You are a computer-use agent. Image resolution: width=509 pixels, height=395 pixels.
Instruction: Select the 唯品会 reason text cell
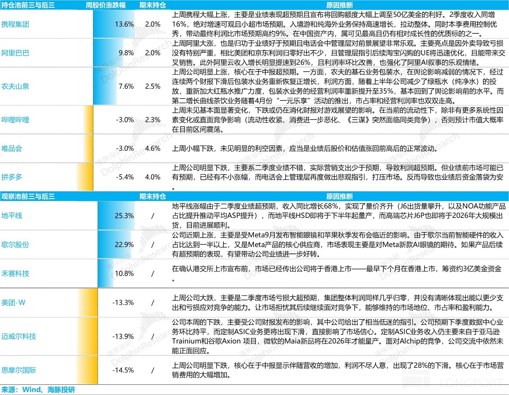tap(305, 148)
